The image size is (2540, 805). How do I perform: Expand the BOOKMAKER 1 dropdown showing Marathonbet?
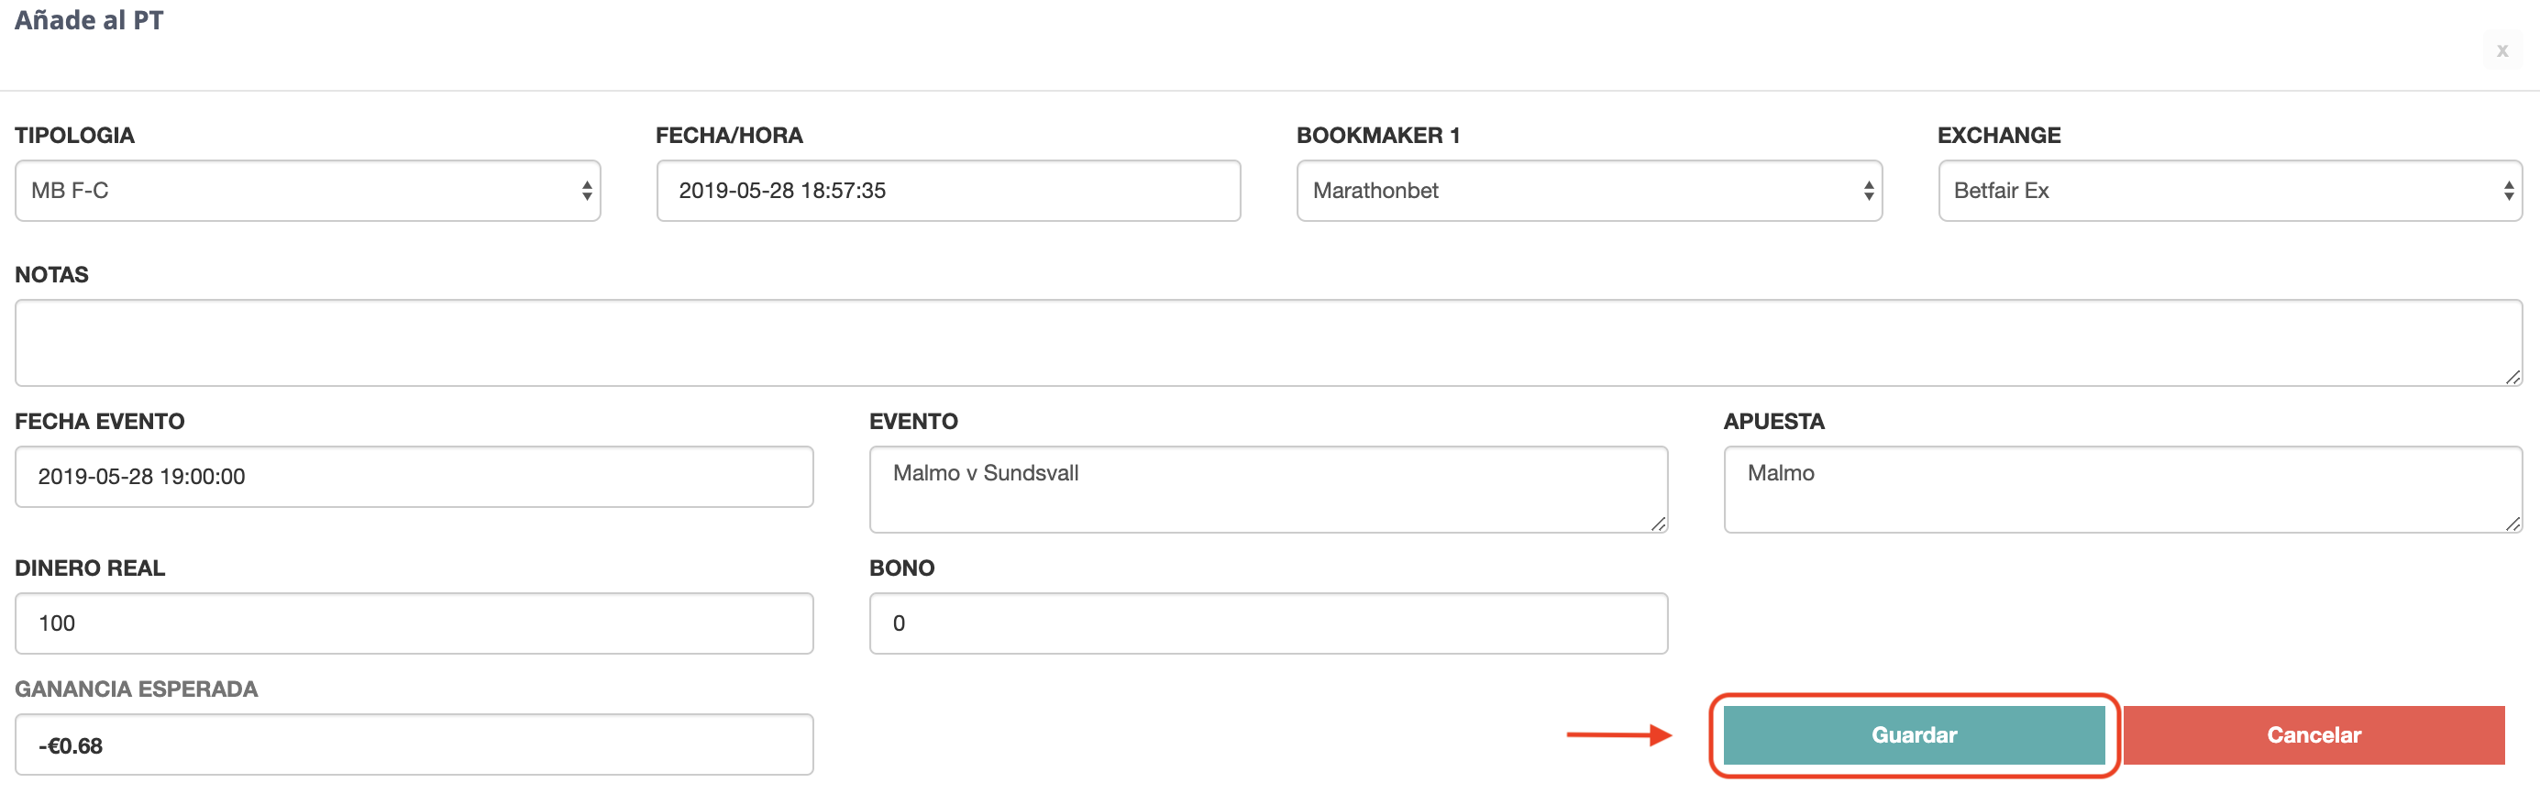tap(1589, 190)
